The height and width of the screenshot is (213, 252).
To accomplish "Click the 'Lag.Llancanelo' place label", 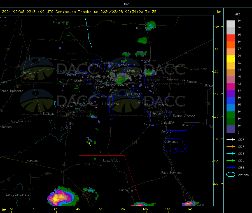I will coord(18,195).
